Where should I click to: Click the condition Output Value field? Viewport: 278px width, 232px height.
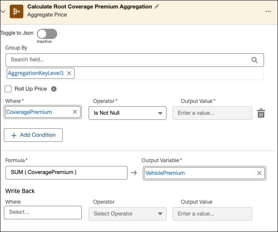point(212,113)
